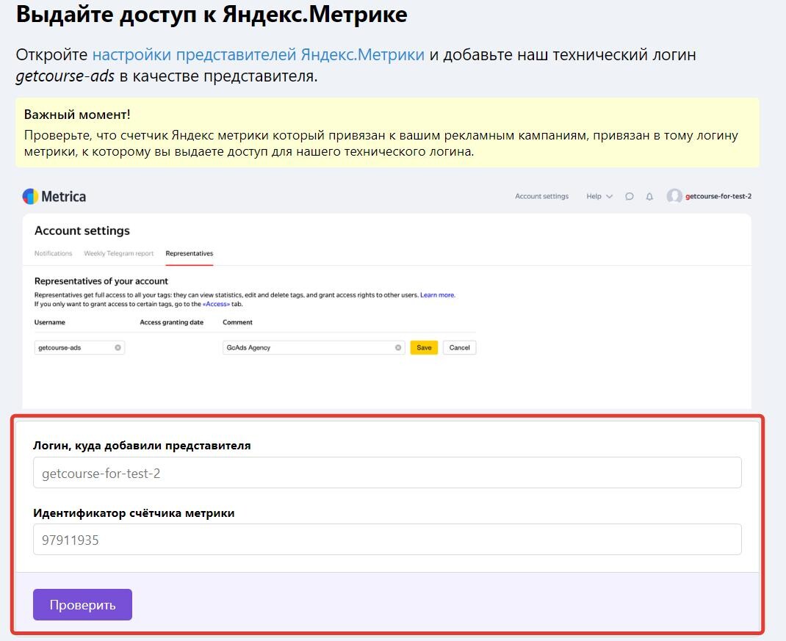Click the Access granting date column header

pos(171,322)
